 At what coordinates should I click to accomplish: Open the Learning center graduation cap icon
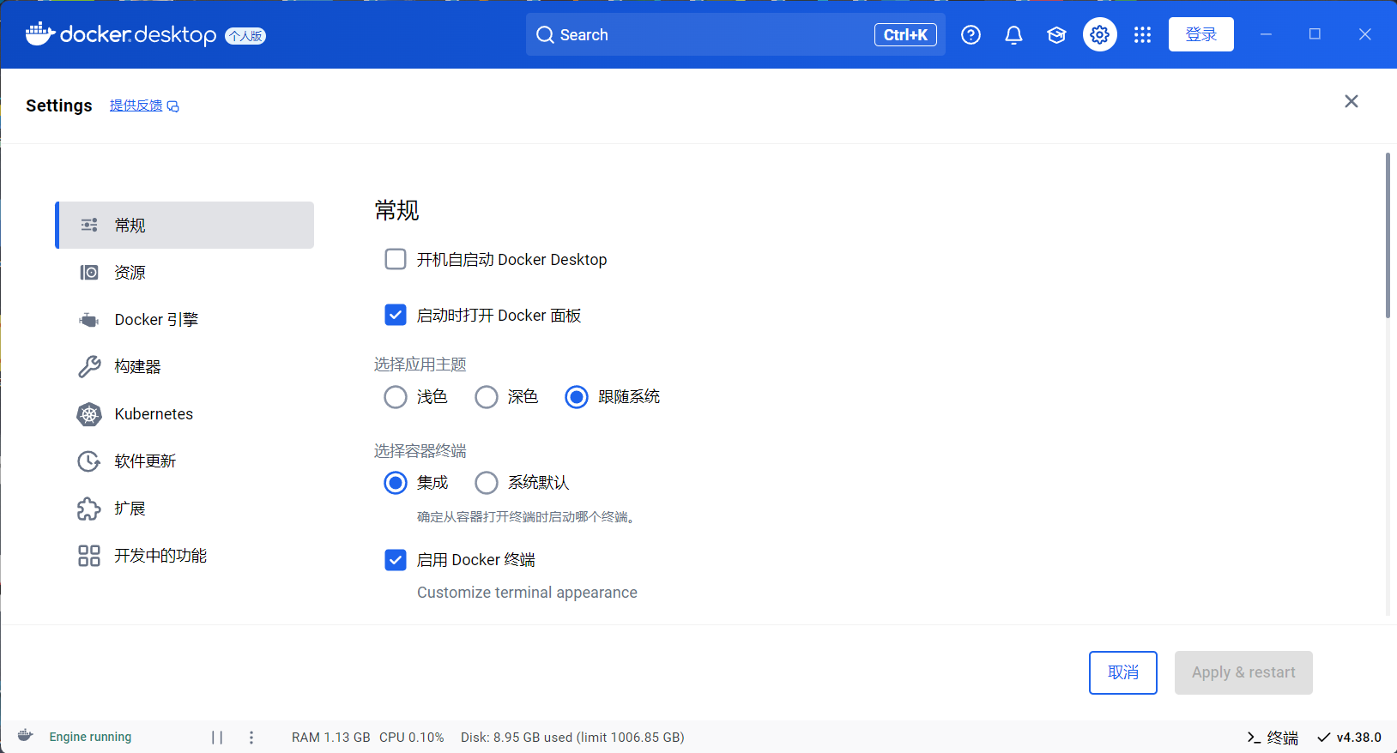pyautogui.click(x=1056, y=35)
